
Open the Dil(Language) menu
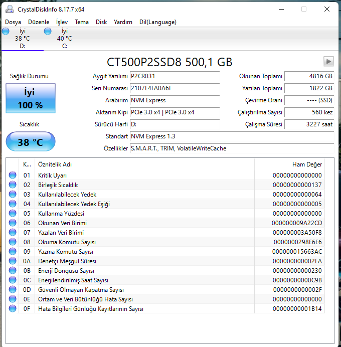point(158,22)
